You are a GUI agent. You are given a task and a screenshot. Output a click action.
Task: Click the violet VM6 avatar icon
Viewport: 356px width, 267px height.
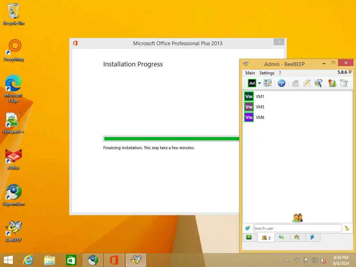click(x=249, y=118)
